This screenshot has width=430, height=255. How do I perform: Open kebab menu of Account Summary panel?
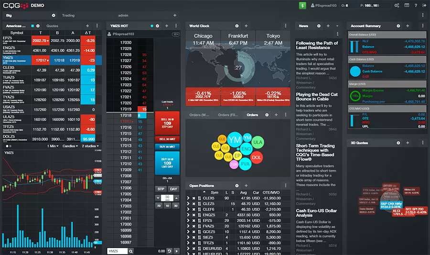click(x=421, y=26)
